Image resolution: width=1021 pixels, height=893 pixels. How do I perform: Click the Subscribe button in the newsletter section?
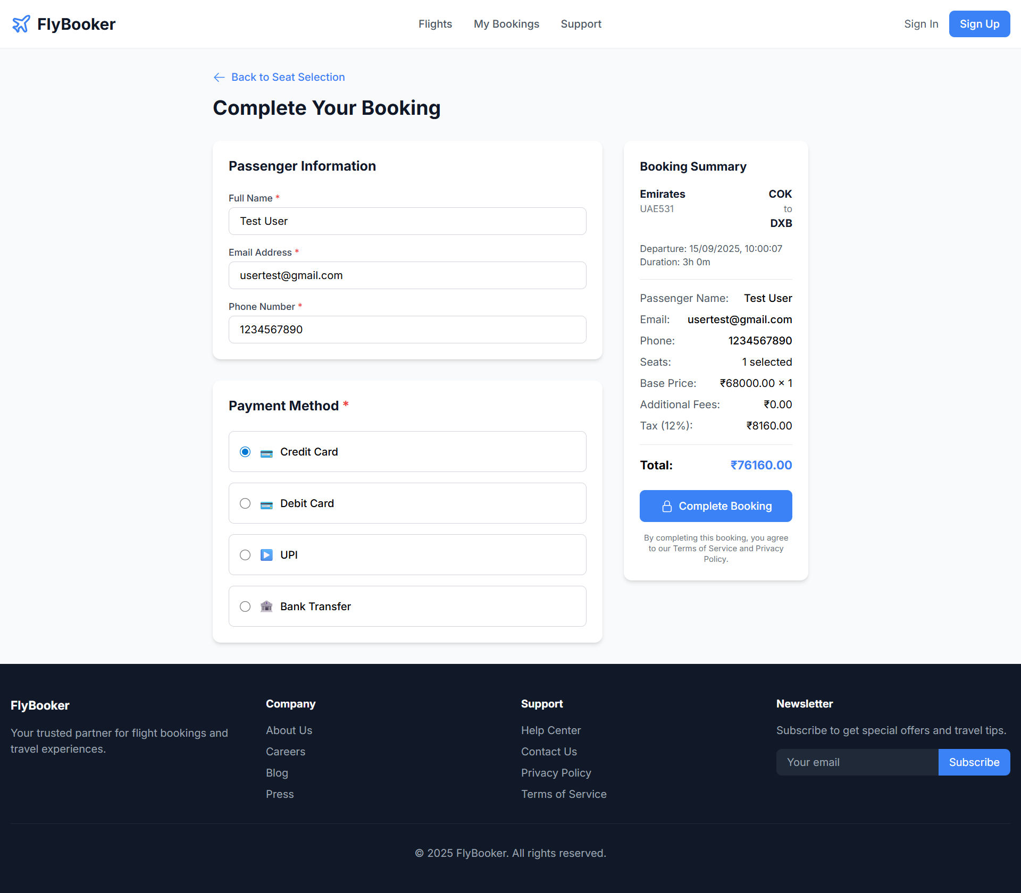click(x=974, y=762)
